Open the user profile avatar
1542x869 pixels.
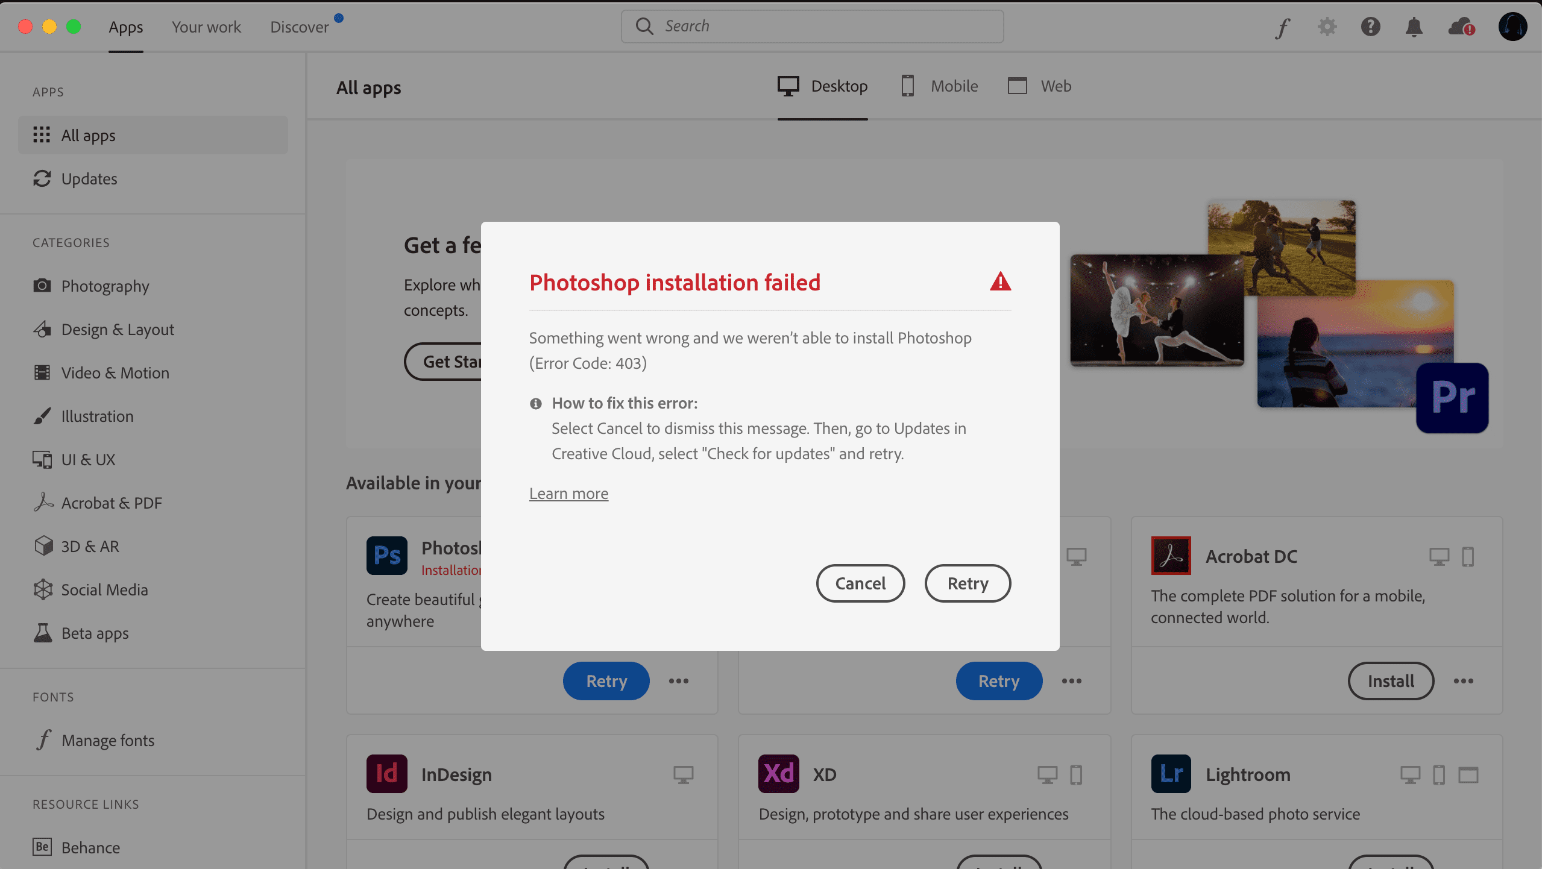coord(1512,27)
